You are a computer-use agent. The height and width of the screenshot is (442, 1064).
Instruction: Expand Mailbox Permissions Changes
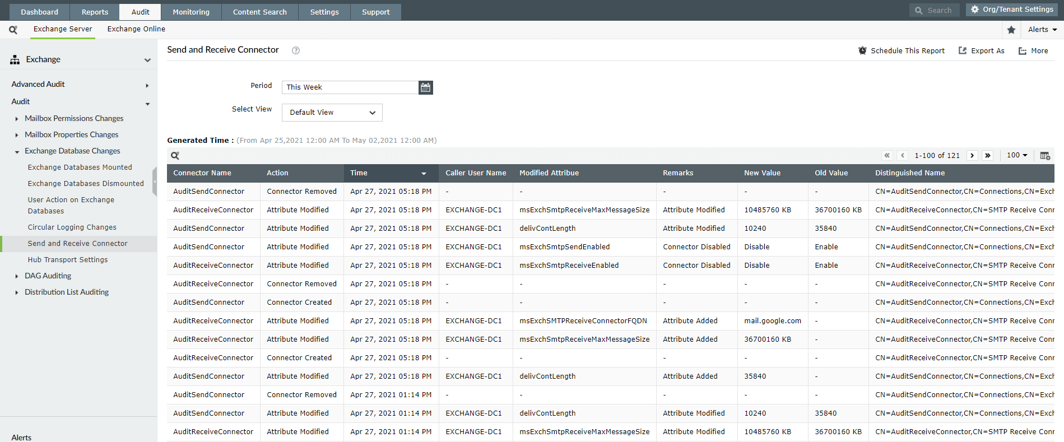coord(17,119)
